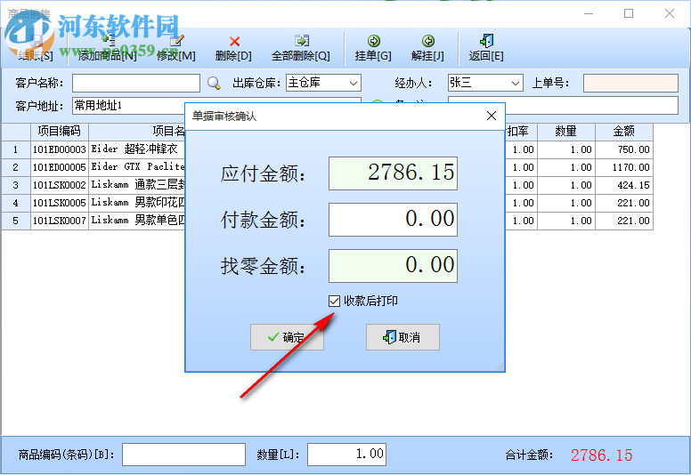Click the 添加商品[N] toolbar button
Screen dimensions: 691x475
(108, 48)
